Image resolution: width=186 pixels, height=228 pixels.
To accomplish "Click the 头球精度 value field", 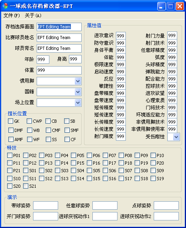I will (172, 65).
